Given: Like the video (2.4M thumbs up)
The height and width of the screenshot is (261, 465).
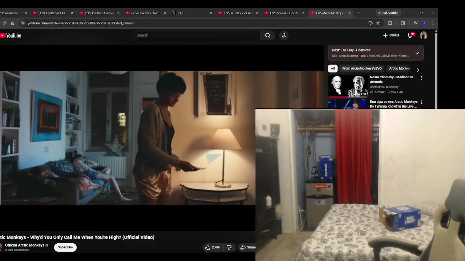Looking at the screenshot, I should (212, 247).
